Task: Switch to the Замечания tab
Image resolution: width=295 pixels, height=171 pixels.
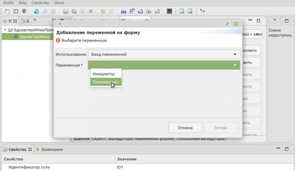Action: point(49,149)
